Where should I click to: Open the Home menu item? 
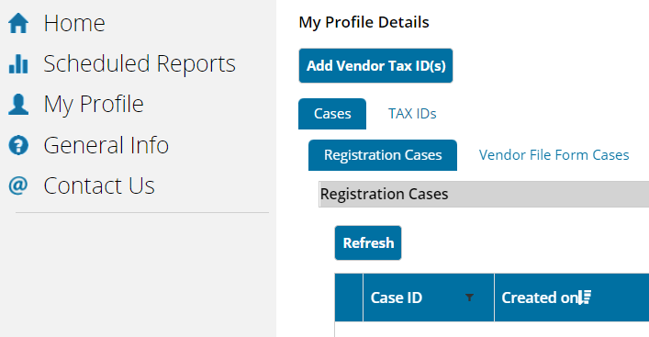tap(74, 23)
